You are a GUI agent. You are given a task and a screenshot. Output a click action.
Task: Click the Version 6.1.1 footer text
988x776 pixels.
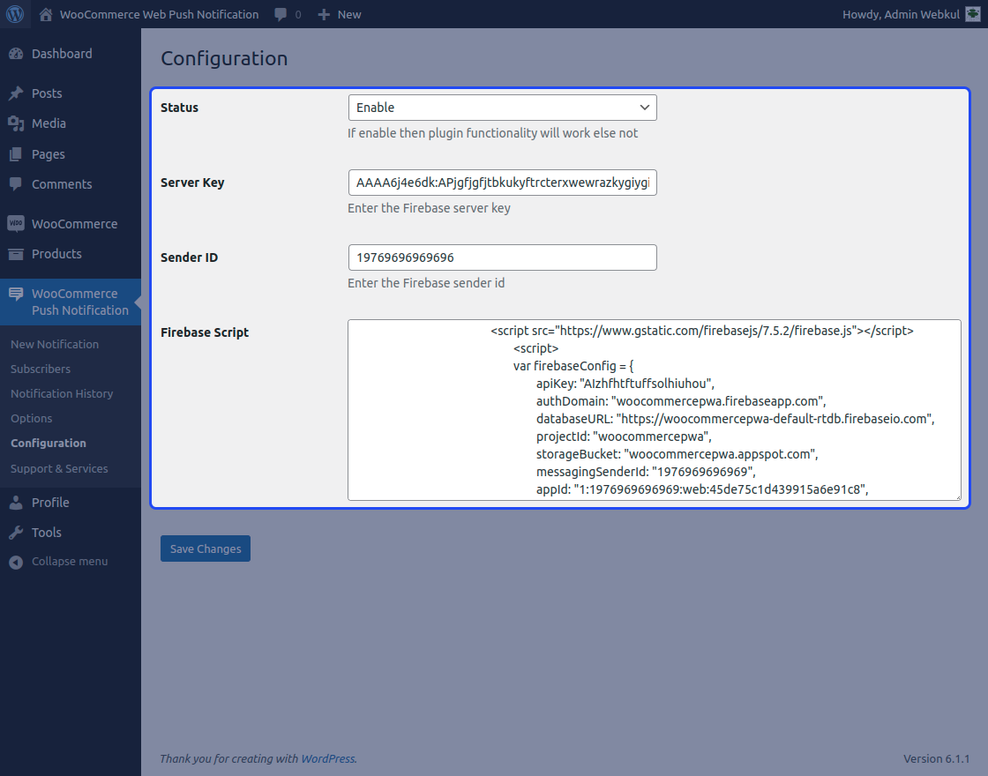click(x=936, y=759)
